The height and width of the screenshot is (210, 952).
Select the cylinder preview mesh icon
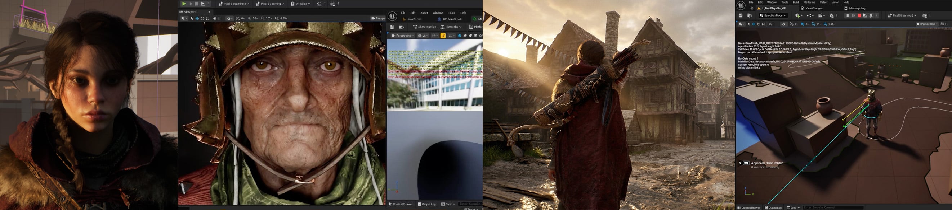pyautogui.click(x=465, y=36)
